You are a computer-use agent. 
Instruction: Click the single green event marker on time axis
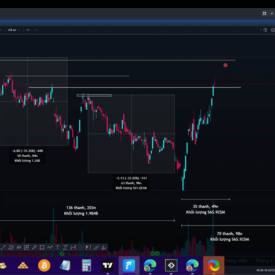coord(62,253)
